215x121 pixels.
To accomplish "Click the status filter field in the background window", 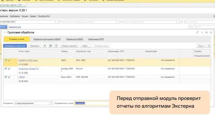I will tap(200, 22).
